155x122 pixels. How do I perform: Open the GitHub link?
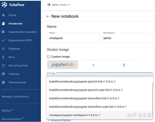[x=6, y=111]
